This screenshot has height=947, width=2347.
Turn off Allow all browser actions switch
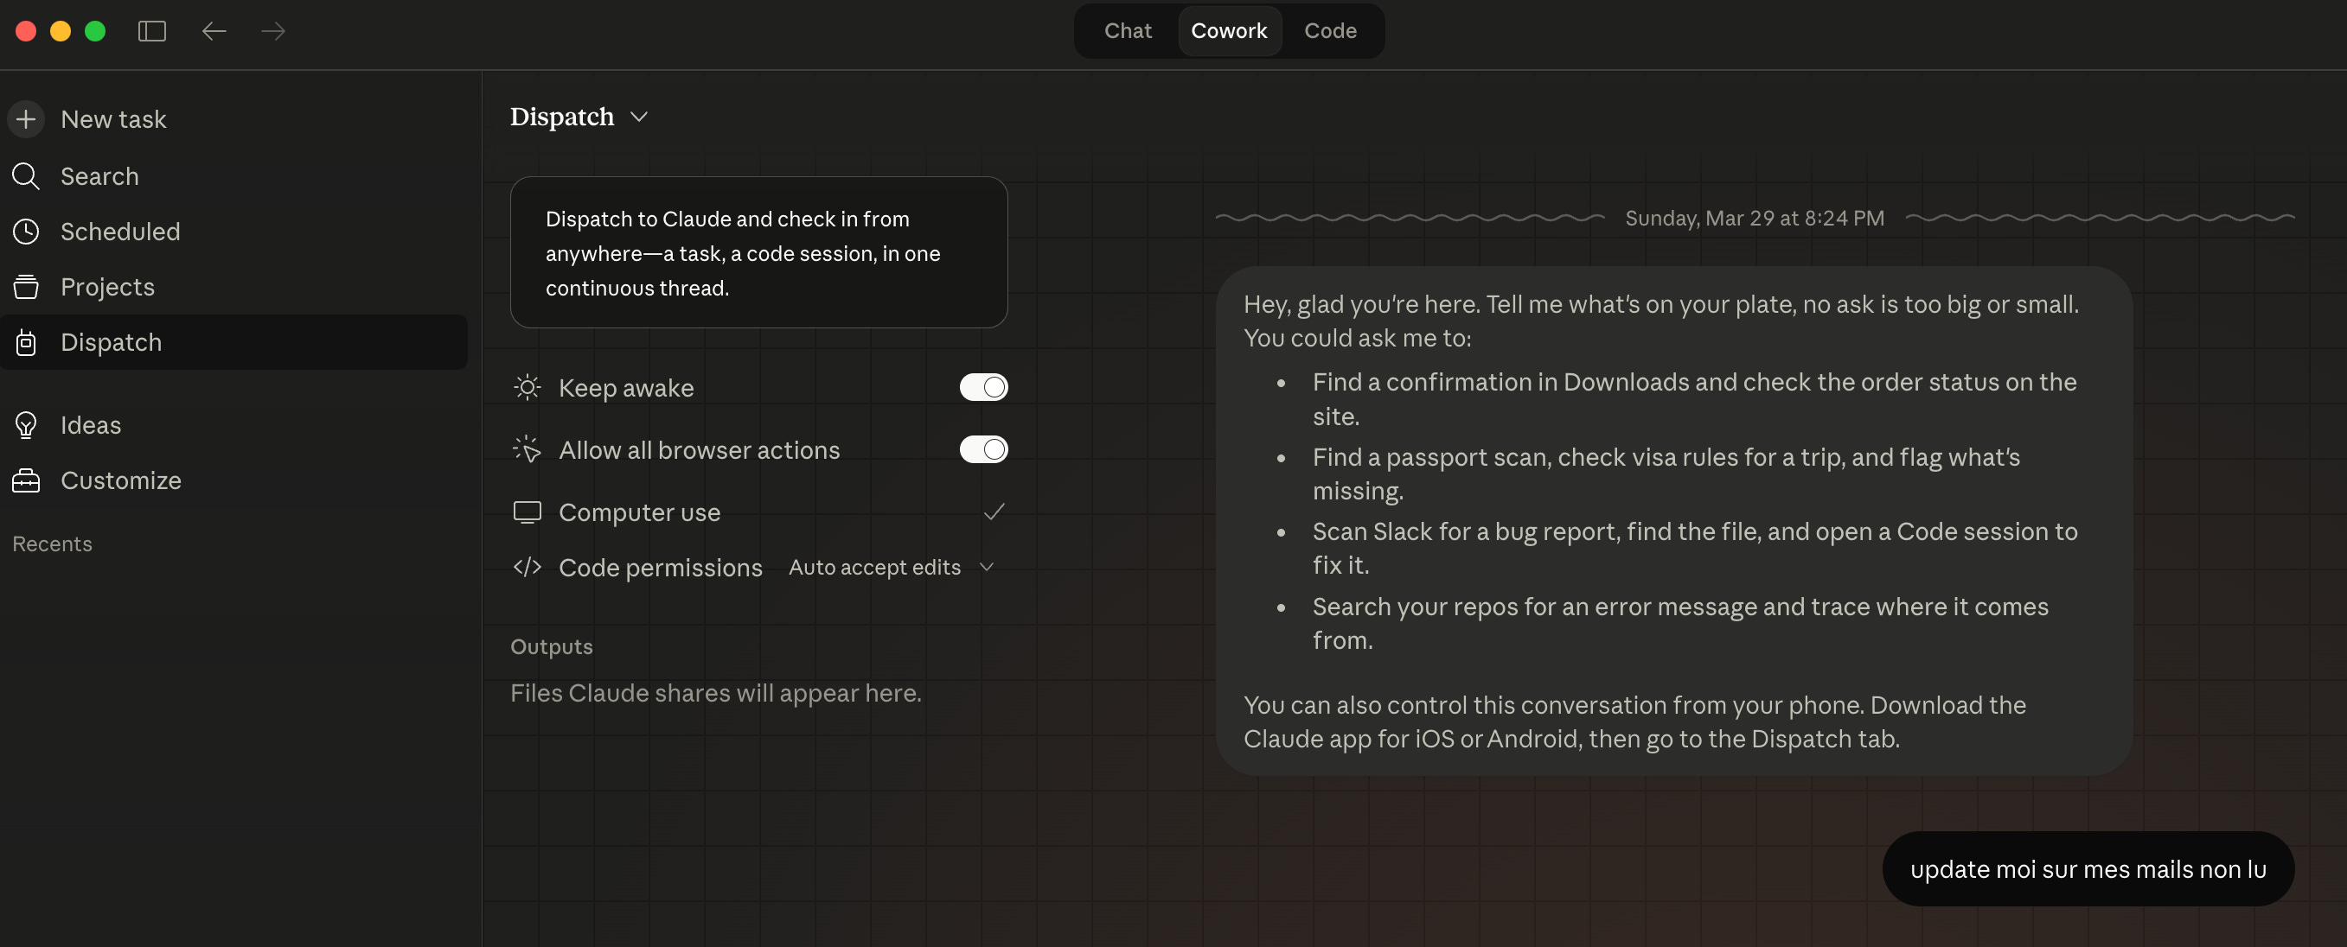pos(984,449)
